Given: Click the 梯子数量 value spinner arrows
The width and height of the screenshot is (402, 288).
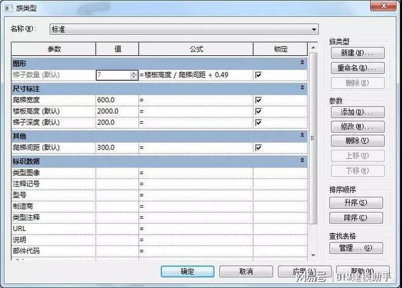Looking at the screenshot, I should point(133,75).
